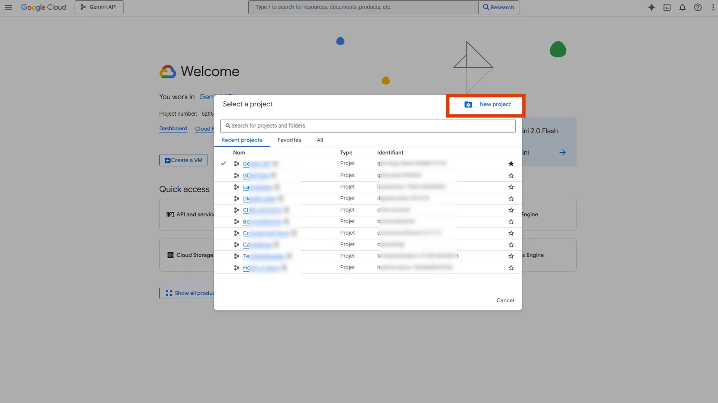Open the 'Ho' project link

tap(261, 268)
